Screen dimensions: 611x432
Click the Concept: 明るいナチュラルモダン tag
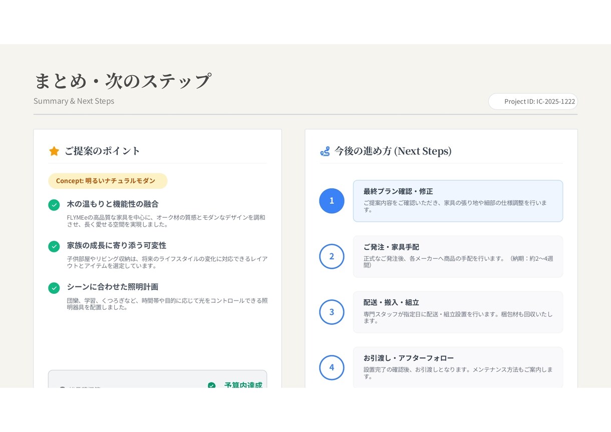click(x=108, y=181)
